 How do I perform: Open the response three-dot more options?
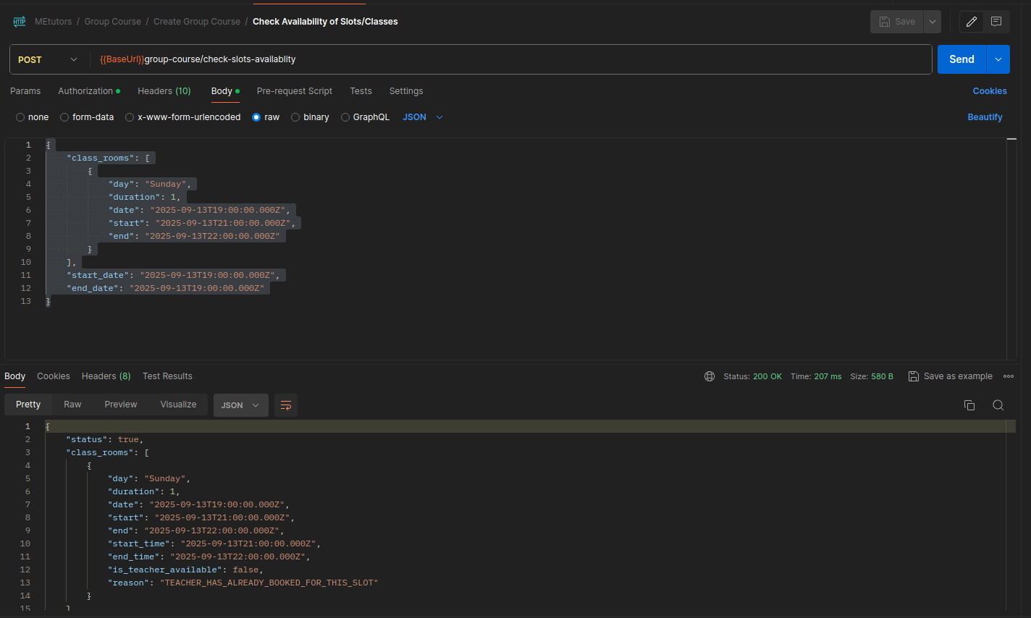[x=1009, y=376]
